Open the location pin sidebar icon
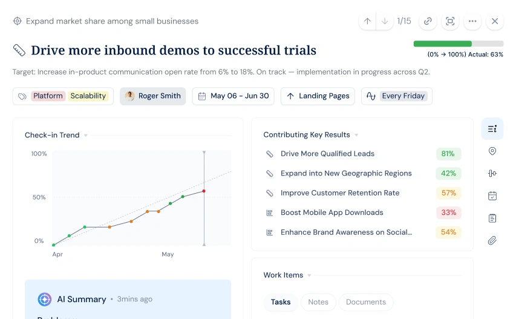 tap(492, 151)
